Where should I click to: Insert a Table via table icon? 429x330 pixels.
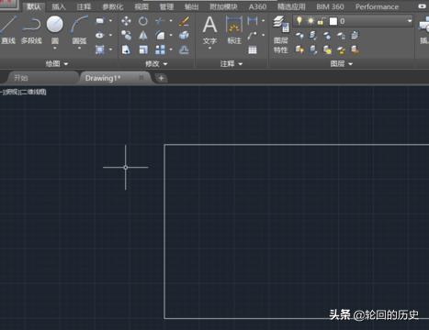pyautogui.click(x=253, y=49)
